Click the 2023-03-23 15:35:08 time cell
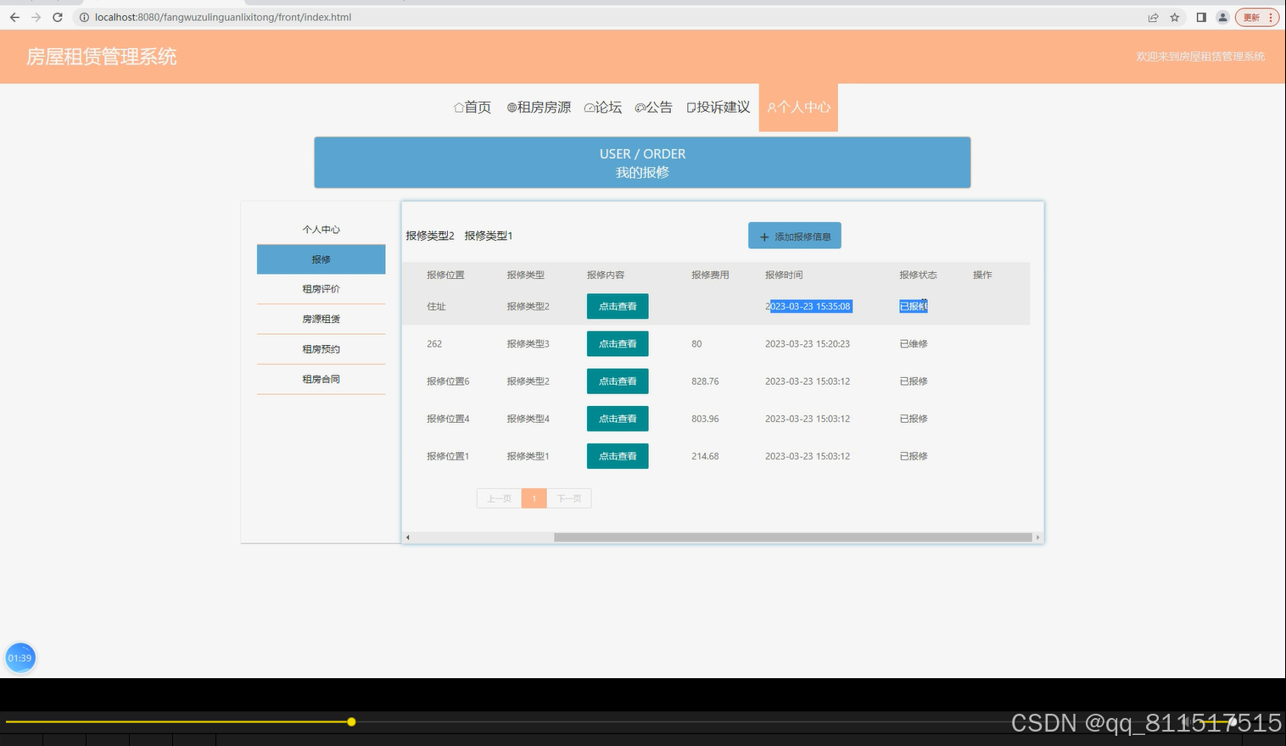The width and height of the screenshot is (1286, 746). (808, 306)
